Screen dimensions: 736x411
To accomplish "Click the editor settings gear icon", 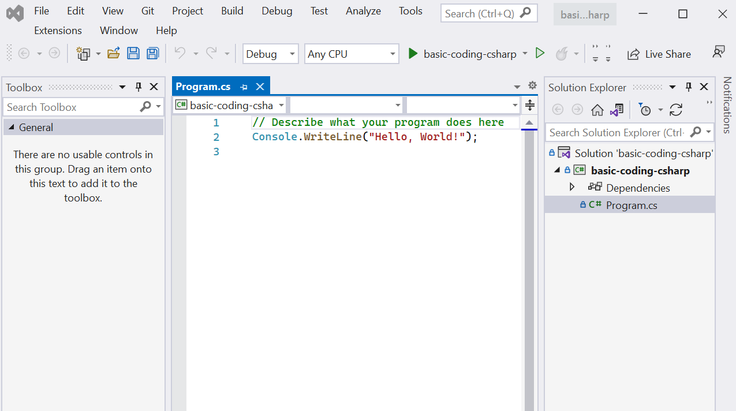I will point(532,85).
